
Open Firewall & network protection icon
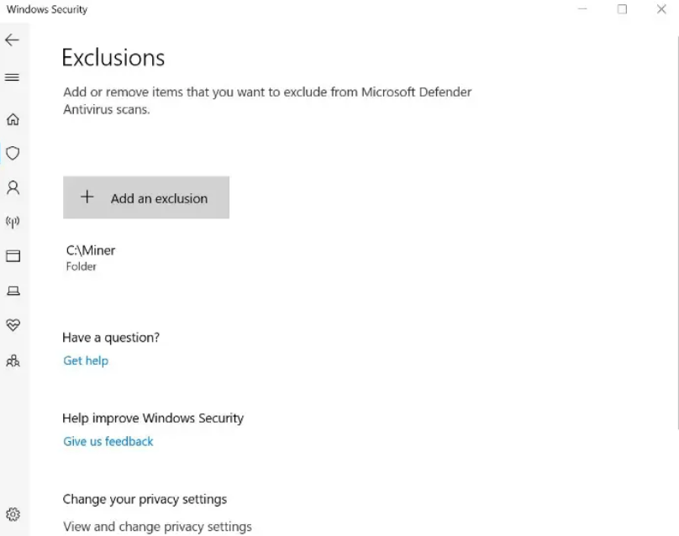click(13, 222)
